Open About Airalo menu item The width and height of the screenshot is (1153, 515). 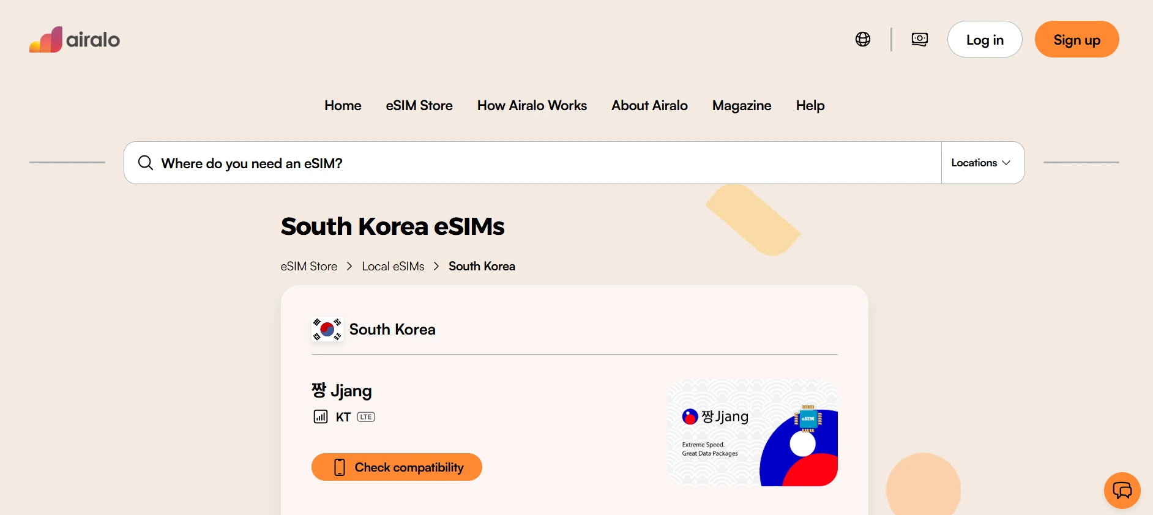649,105
